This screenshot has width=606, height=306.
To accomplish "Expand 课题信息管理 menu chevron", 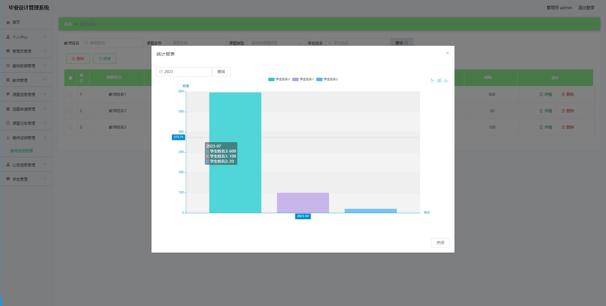I will click(45, 94).
